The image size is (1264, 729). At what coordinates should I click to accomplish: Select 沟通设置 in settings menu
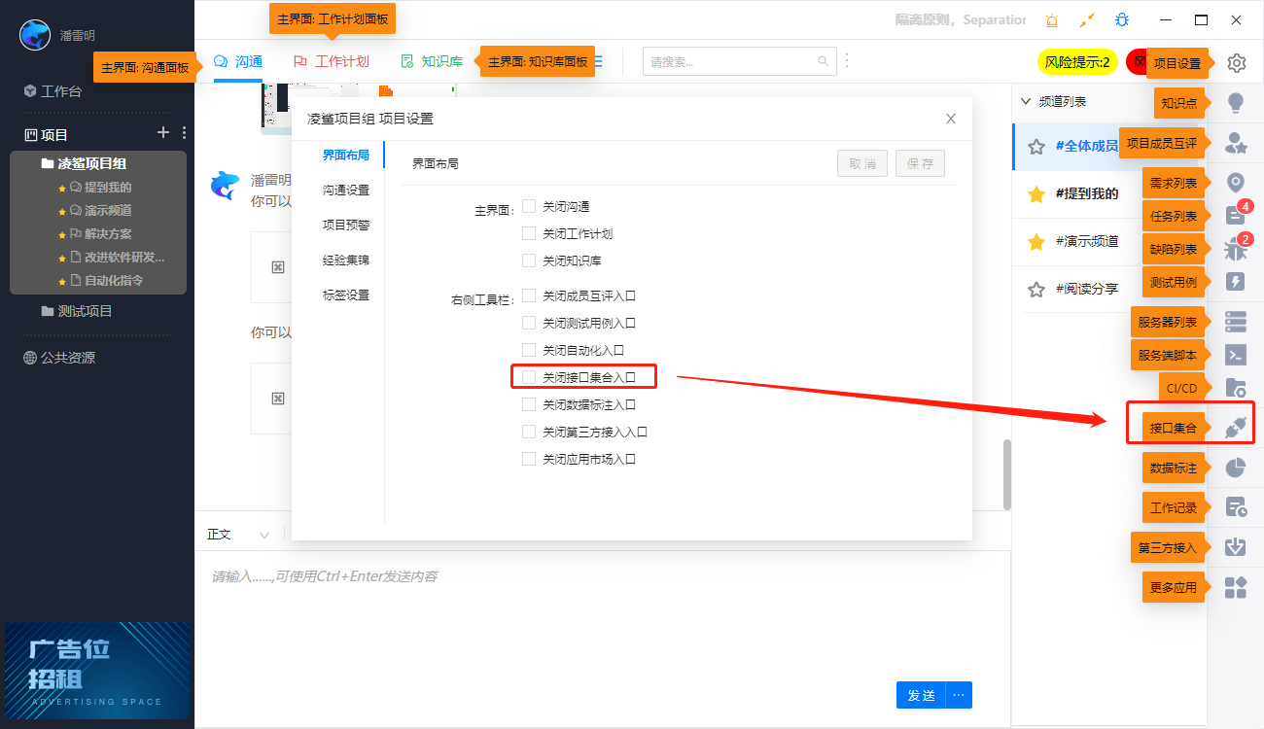click(x=346, y=191)
